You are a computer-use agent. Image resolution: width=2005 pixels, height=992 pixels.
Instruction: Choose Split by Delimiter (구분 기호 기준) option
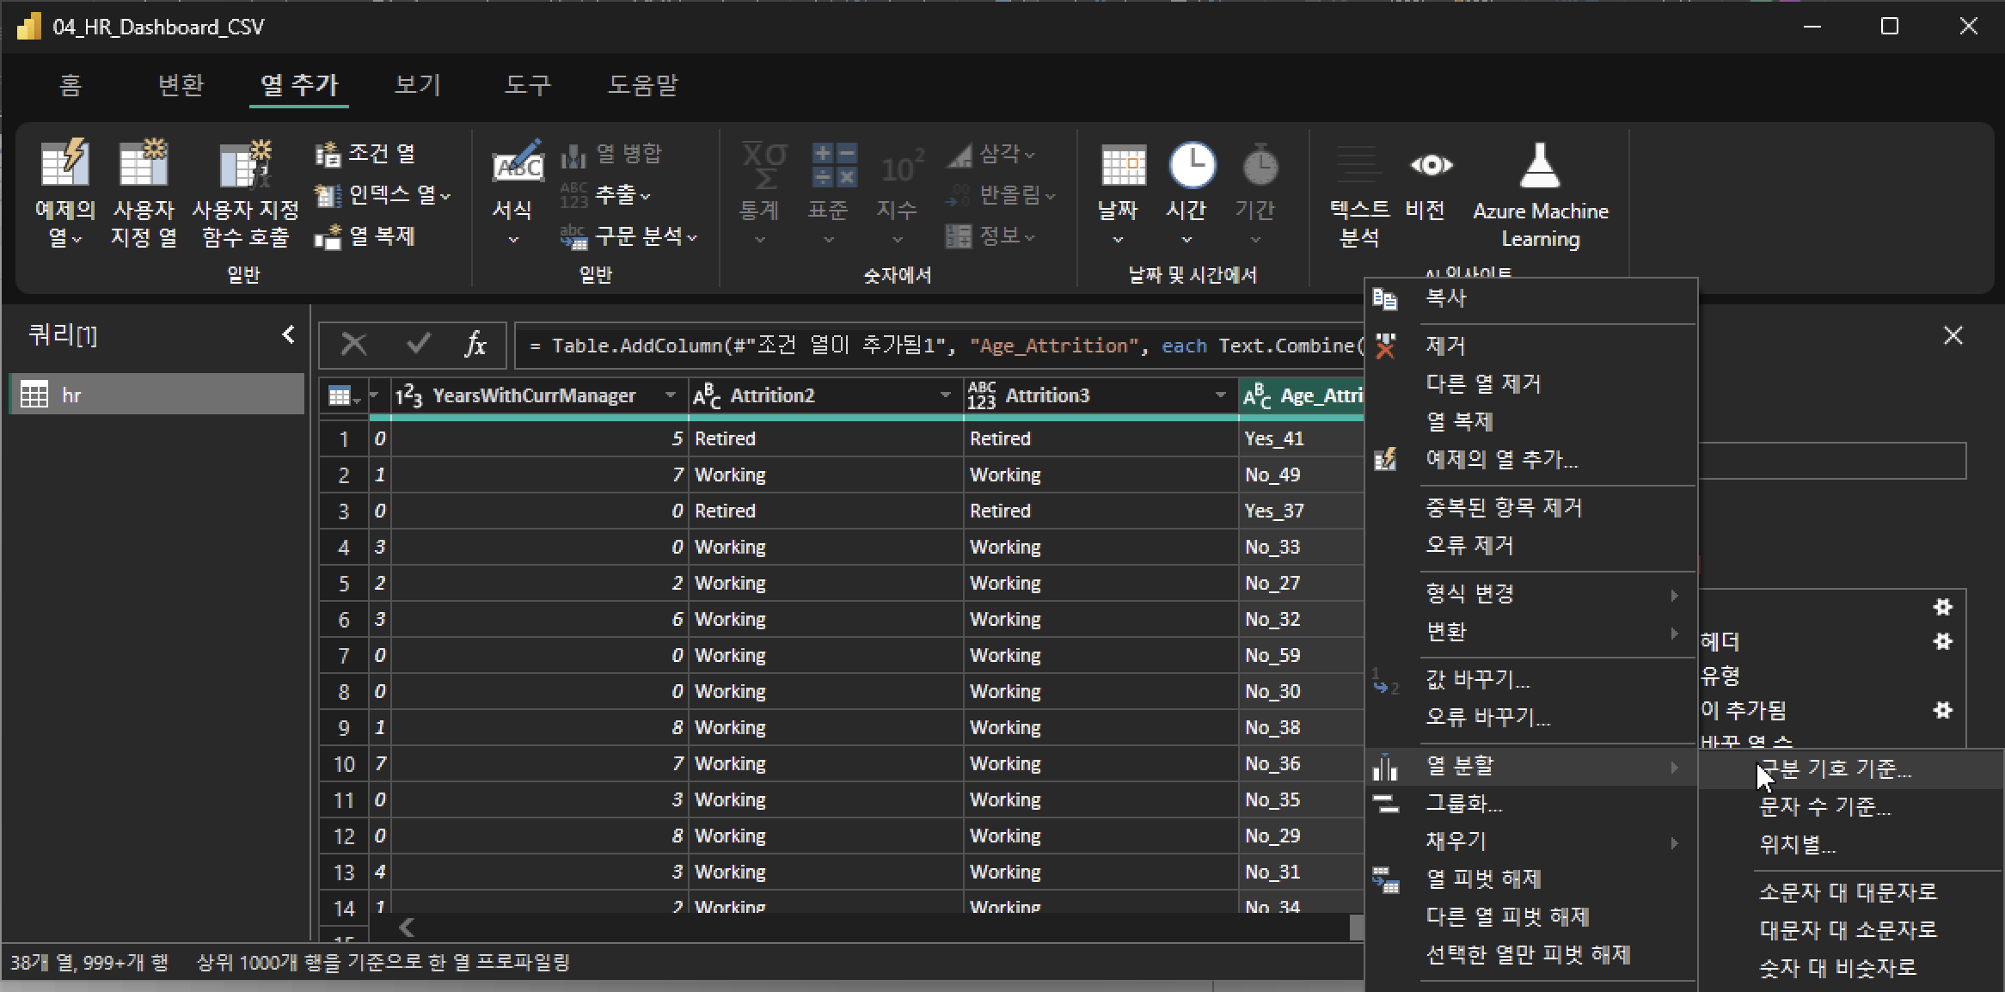[x=1835, y=768]
